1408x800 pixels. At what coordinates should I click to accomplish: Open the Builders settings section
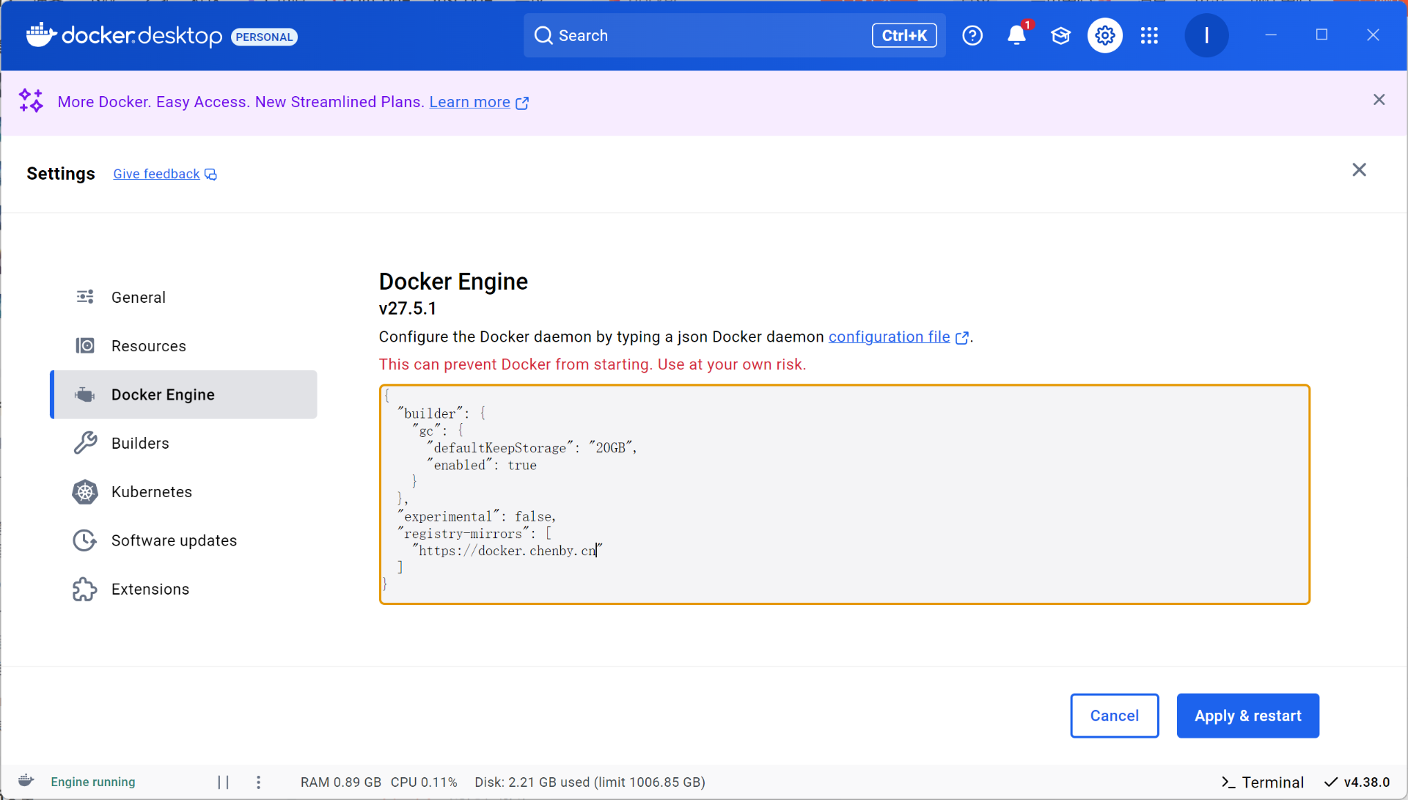[140, 443]
